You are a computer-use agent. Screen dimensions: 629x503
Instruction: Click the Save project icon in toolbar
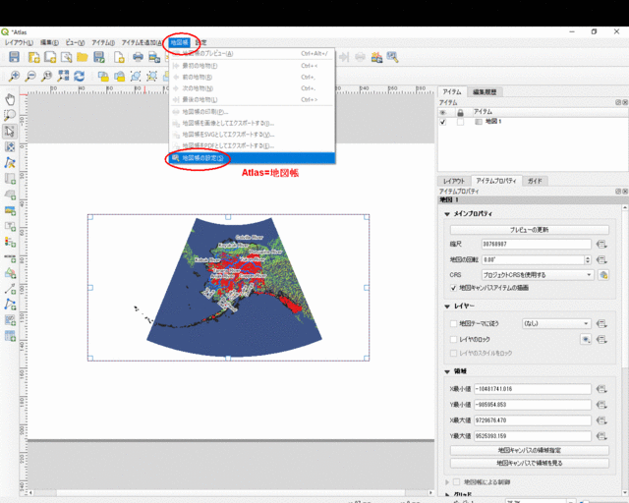click(x=14, y=57)
